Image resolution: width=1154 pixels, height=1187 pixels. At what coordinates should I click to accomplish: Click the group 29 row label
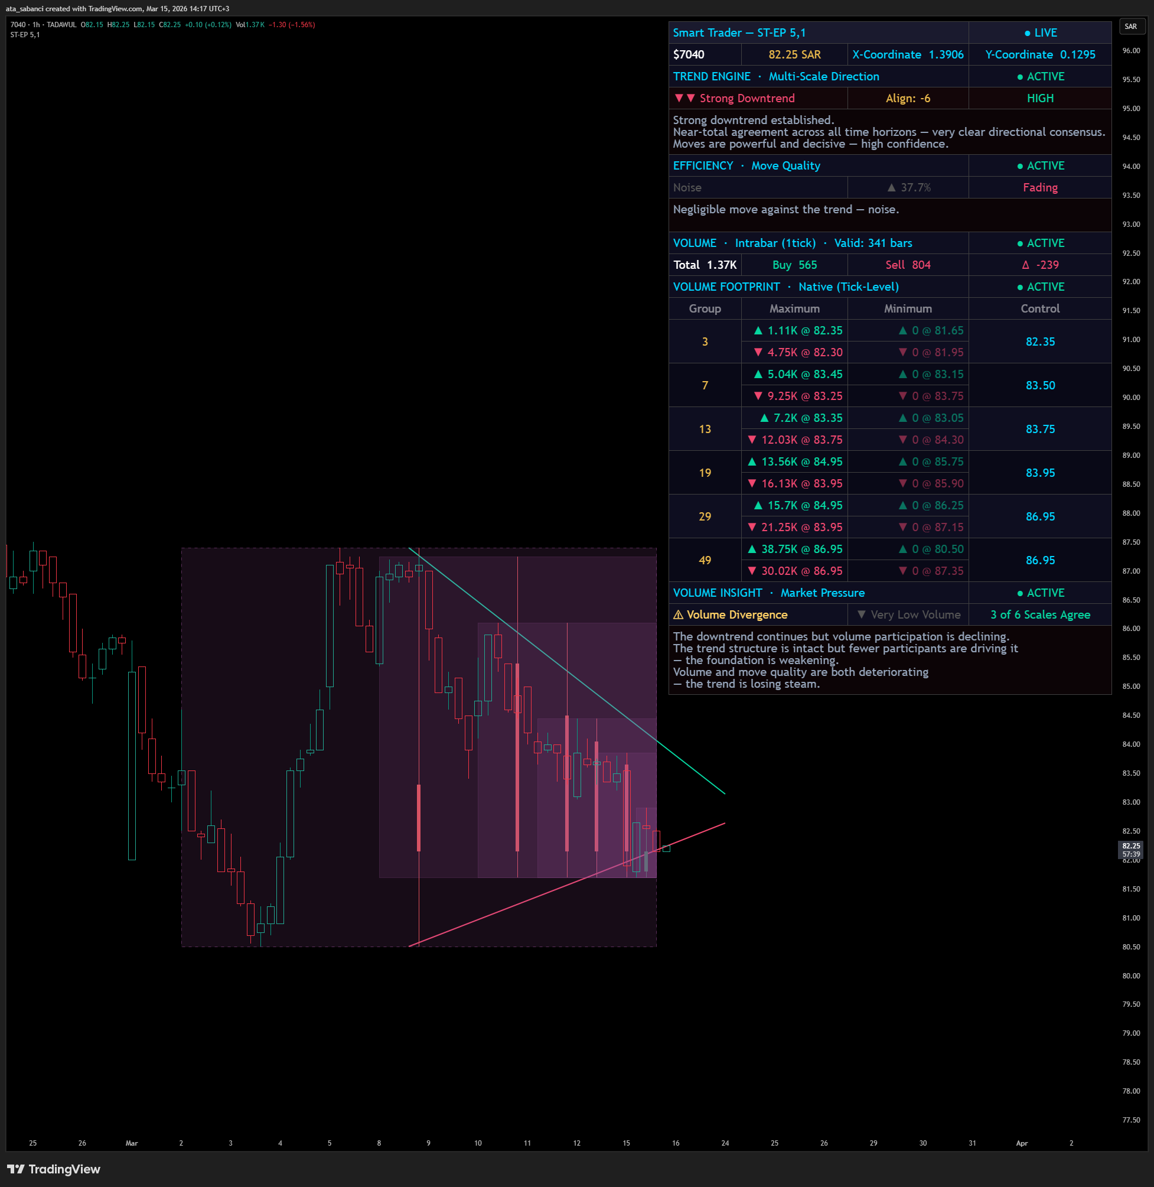coord(705,516)
